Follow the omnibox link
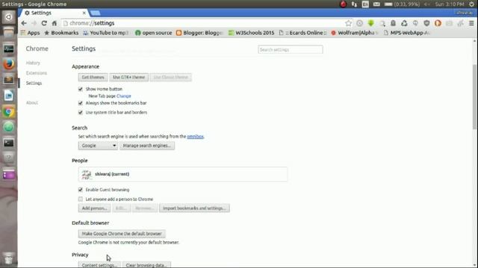The image size is (478, 268). (x=195, y=136)
